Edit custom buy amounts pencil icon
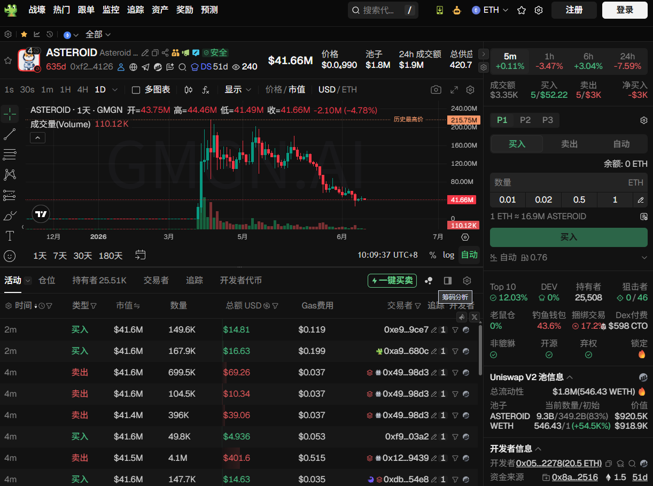This screenshot has width=653, height=486. pyautogui.click(x=641, y=200)
